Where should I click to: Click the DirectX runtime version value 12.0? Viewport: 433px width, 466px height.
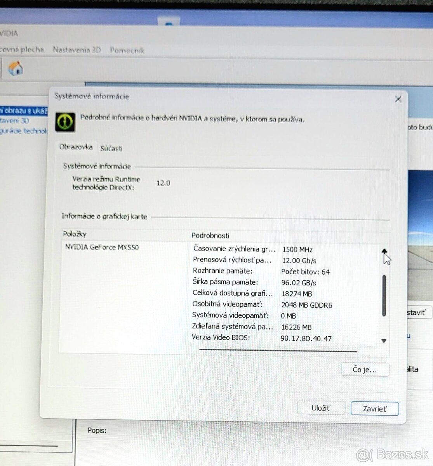pos(163,183)
